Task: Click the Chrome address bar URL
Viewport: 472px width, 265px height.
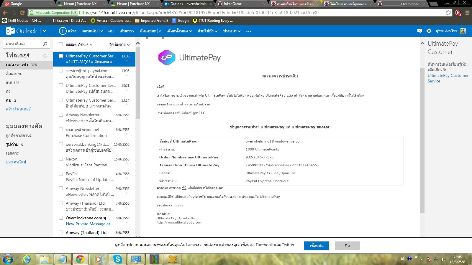Action: [199, 13]
